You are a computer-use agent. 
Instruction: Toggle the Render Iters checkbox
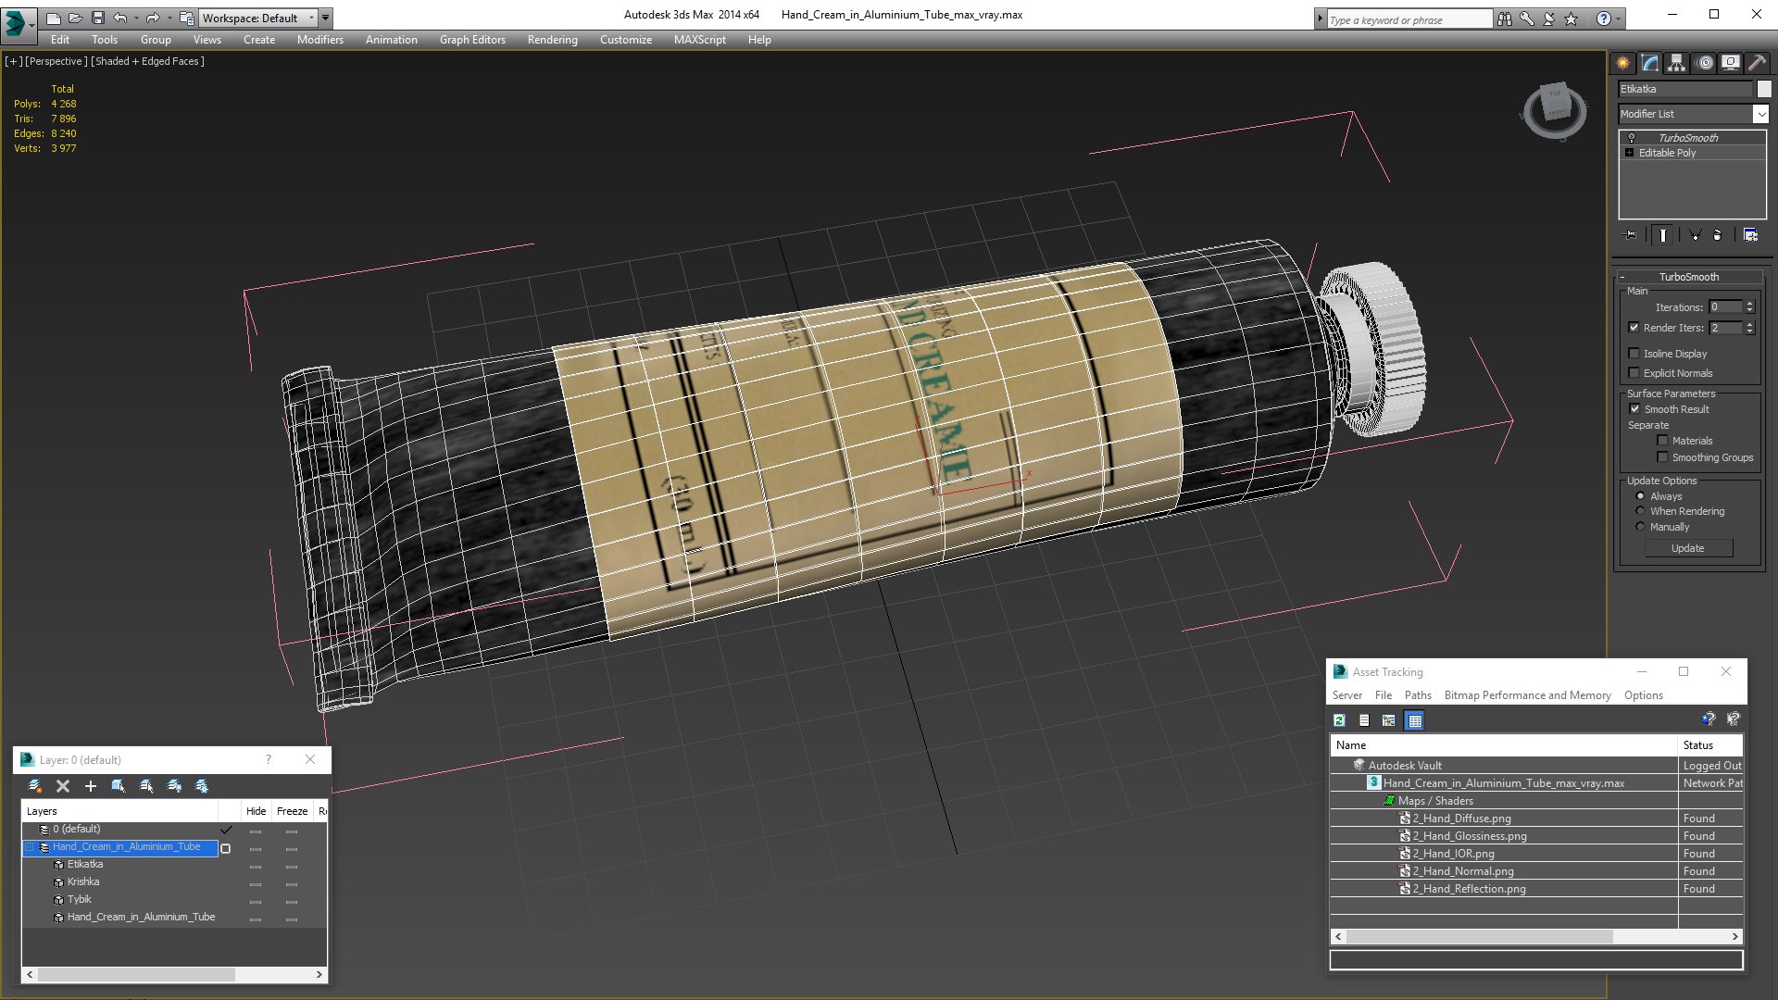pos(1634,328)
